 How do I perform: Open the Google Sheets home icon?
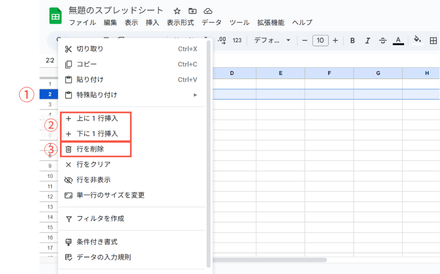[56, 16]
